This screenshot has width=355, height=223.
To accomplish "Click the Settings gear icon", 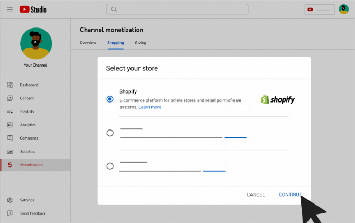I will [10, 200].
